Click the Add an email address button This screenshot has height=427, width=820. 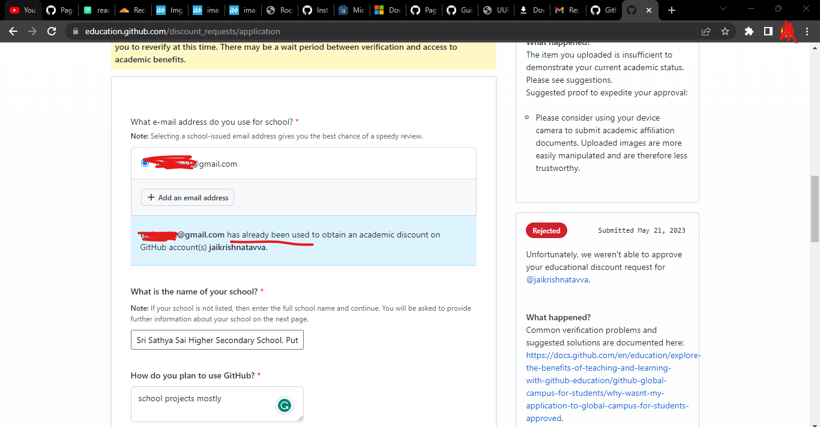tap(187, 197)
